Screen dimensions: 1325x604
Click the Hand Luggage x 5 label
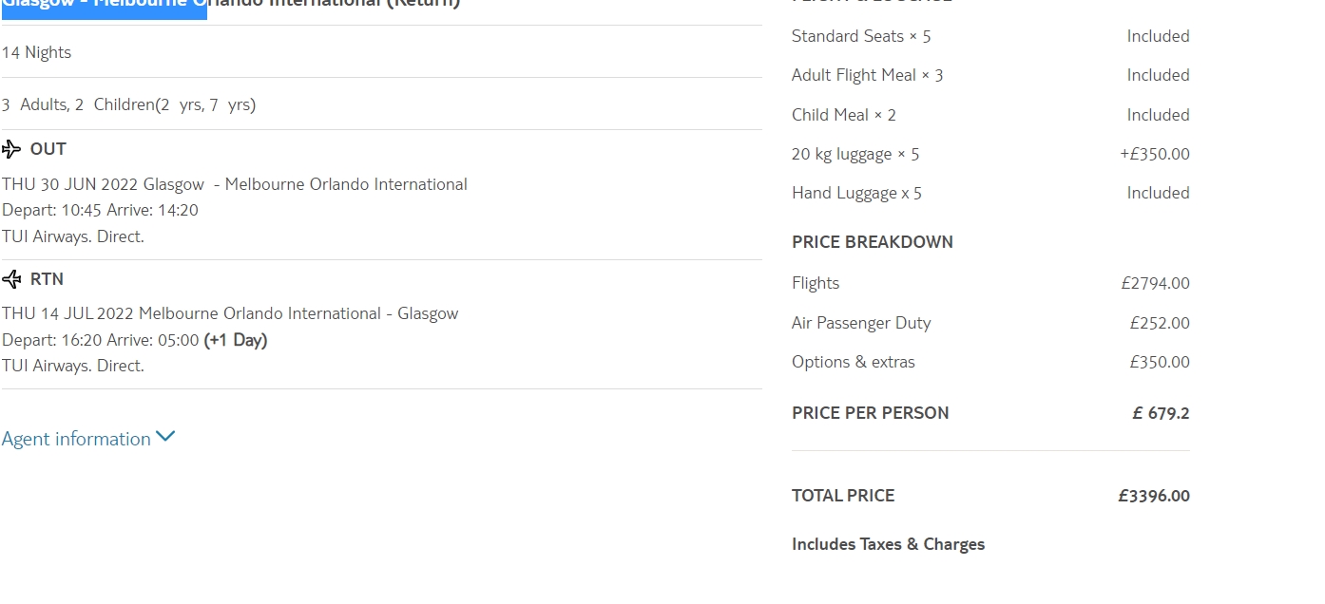click(856, 193)
